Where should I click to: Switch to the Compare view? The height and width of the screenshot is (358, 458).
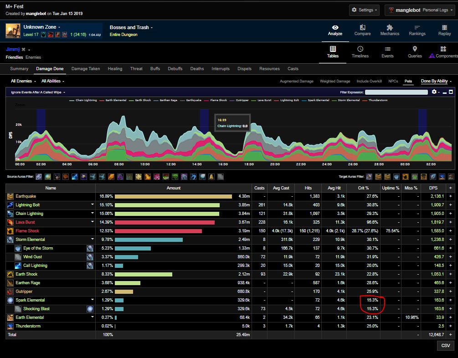tap(362, 31)
